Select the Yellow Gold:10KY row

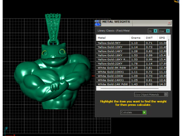coord(131,47)
